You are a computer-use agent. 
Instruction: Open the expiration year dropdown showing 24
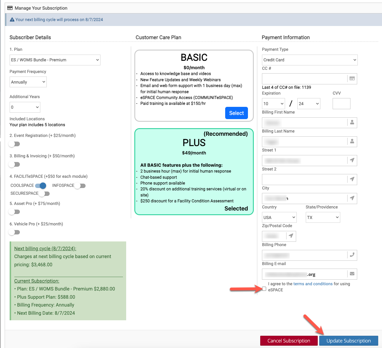[x=309, y=104]
